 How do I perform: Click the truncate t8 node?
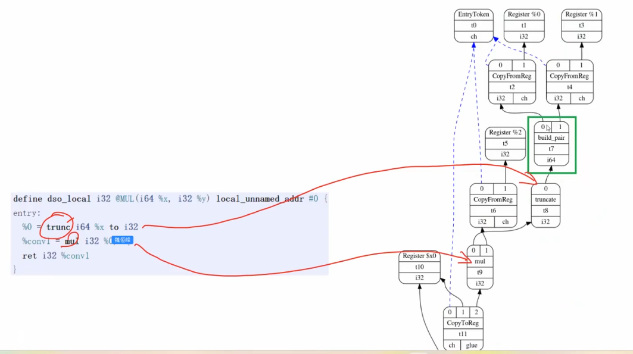[545, 205]
